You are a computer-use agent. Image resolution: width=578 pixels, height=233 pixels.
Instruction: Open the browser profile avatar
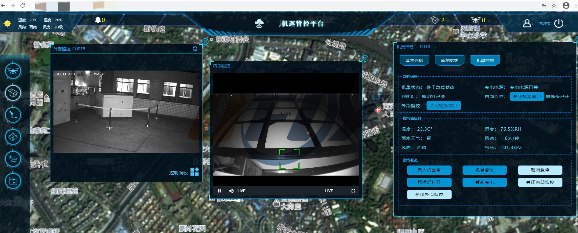[566, 5]
